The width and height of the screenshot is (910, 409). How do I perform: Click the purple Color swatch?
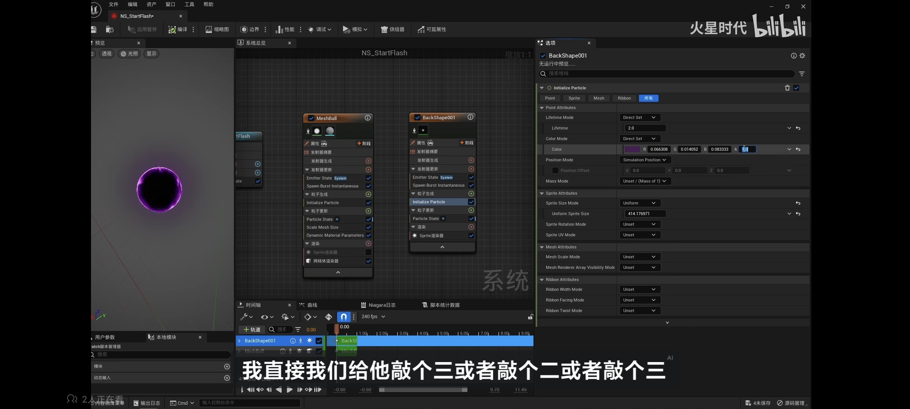(632, 149)
